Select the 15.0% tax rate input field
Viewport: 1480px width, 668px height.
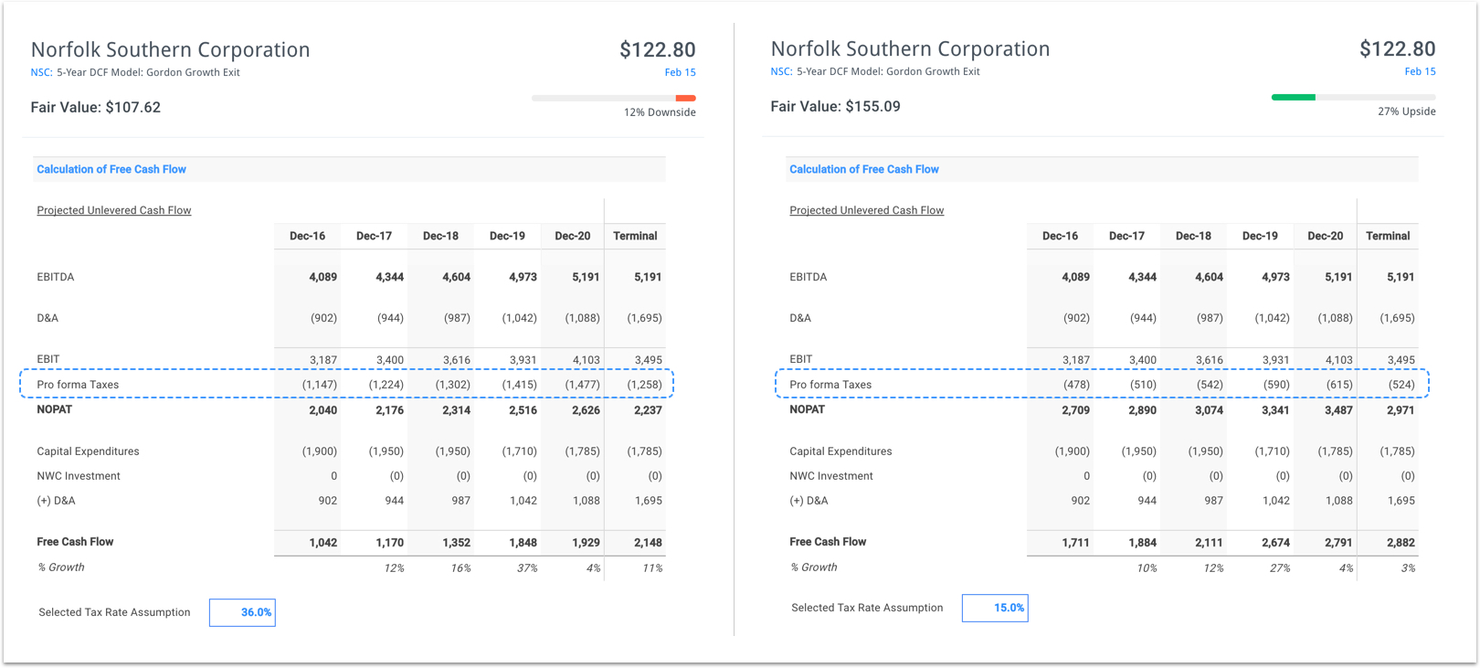[x=995, y=608]
